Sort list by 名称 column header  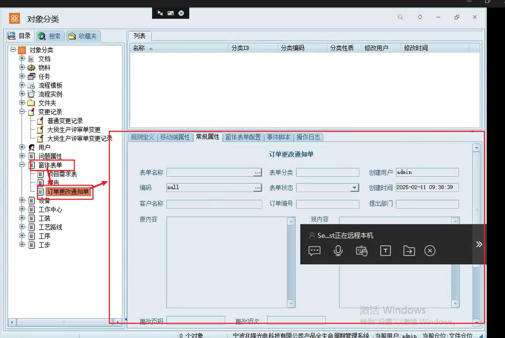tap(179, 48)
